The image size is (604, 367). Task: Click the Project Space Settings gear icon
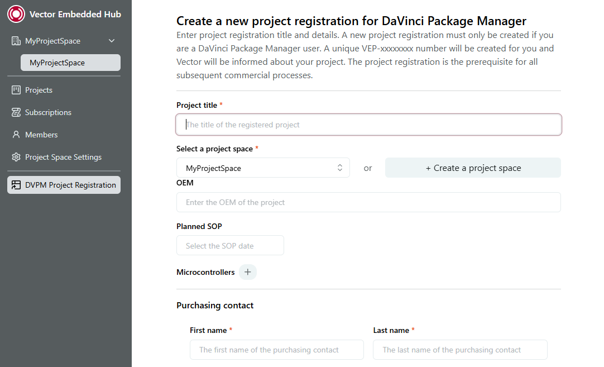pyautogui.click(x=16, y=157)
